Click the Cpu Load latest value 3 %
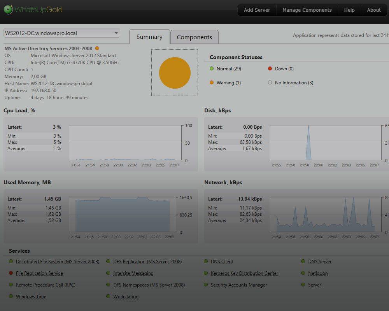This screenshot has height=311, width=389. tap(57, 127)
